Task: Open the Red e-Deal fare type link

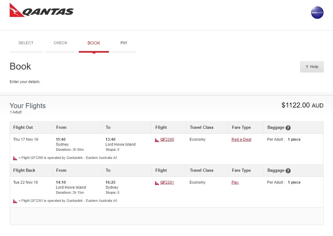Action: point(241,139)
